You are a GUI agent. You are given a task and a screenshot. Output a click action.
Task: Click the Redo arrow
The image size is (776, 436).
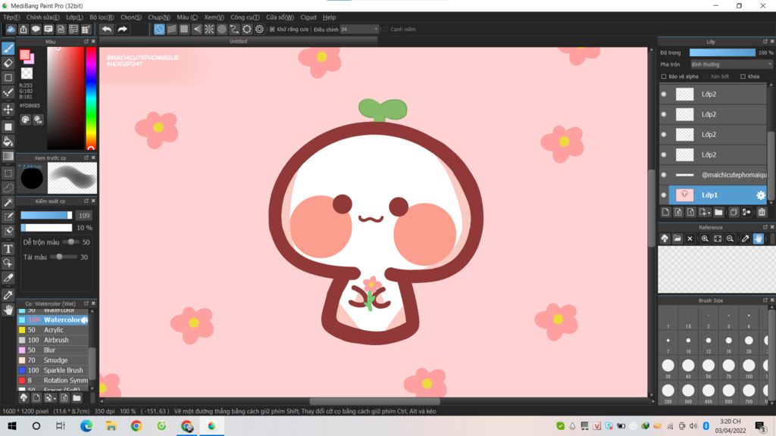click(x=122, y=30)
